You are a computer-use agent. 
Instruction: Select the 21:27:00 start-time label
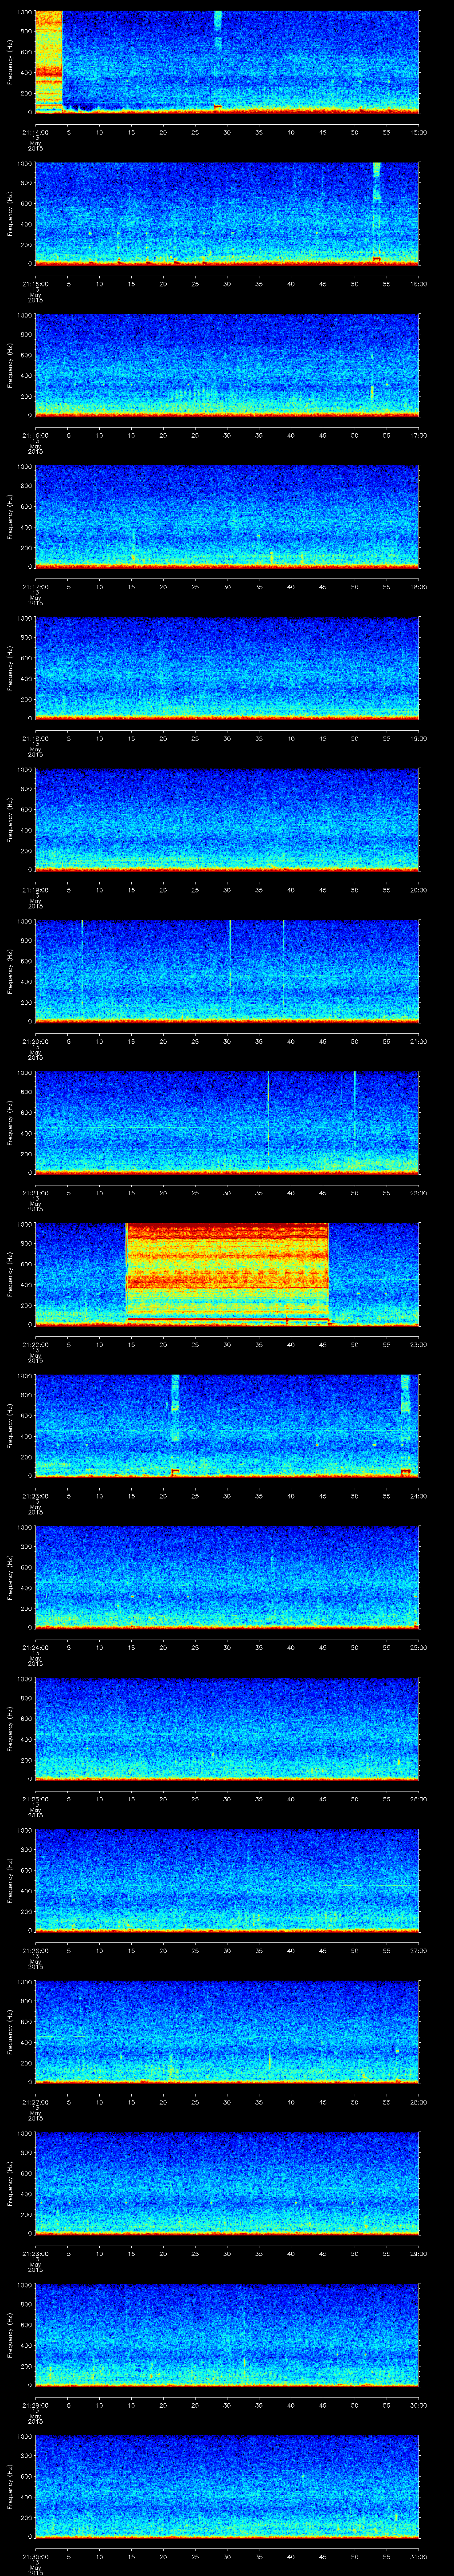pos(35,2101)
